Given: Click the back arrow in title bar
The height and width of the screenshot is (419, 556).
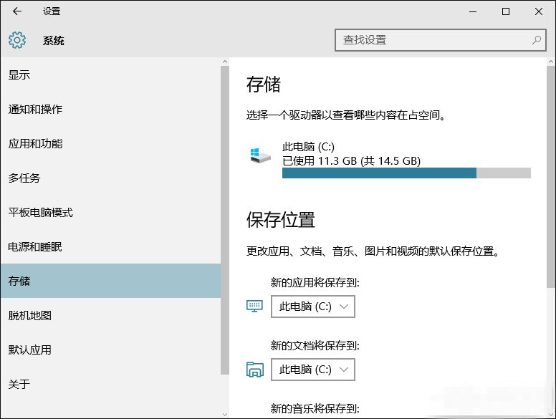Looking at the screenshot, I should pyautogui.click(x=17, y=11).
